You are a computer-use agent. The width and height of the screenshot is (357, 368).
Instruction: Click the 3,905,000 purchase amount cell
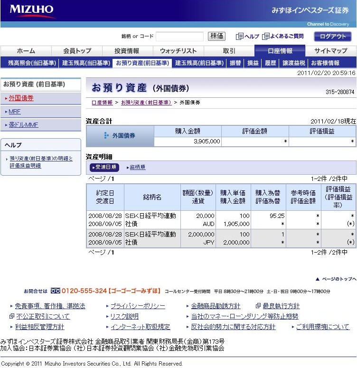(188, 142)
